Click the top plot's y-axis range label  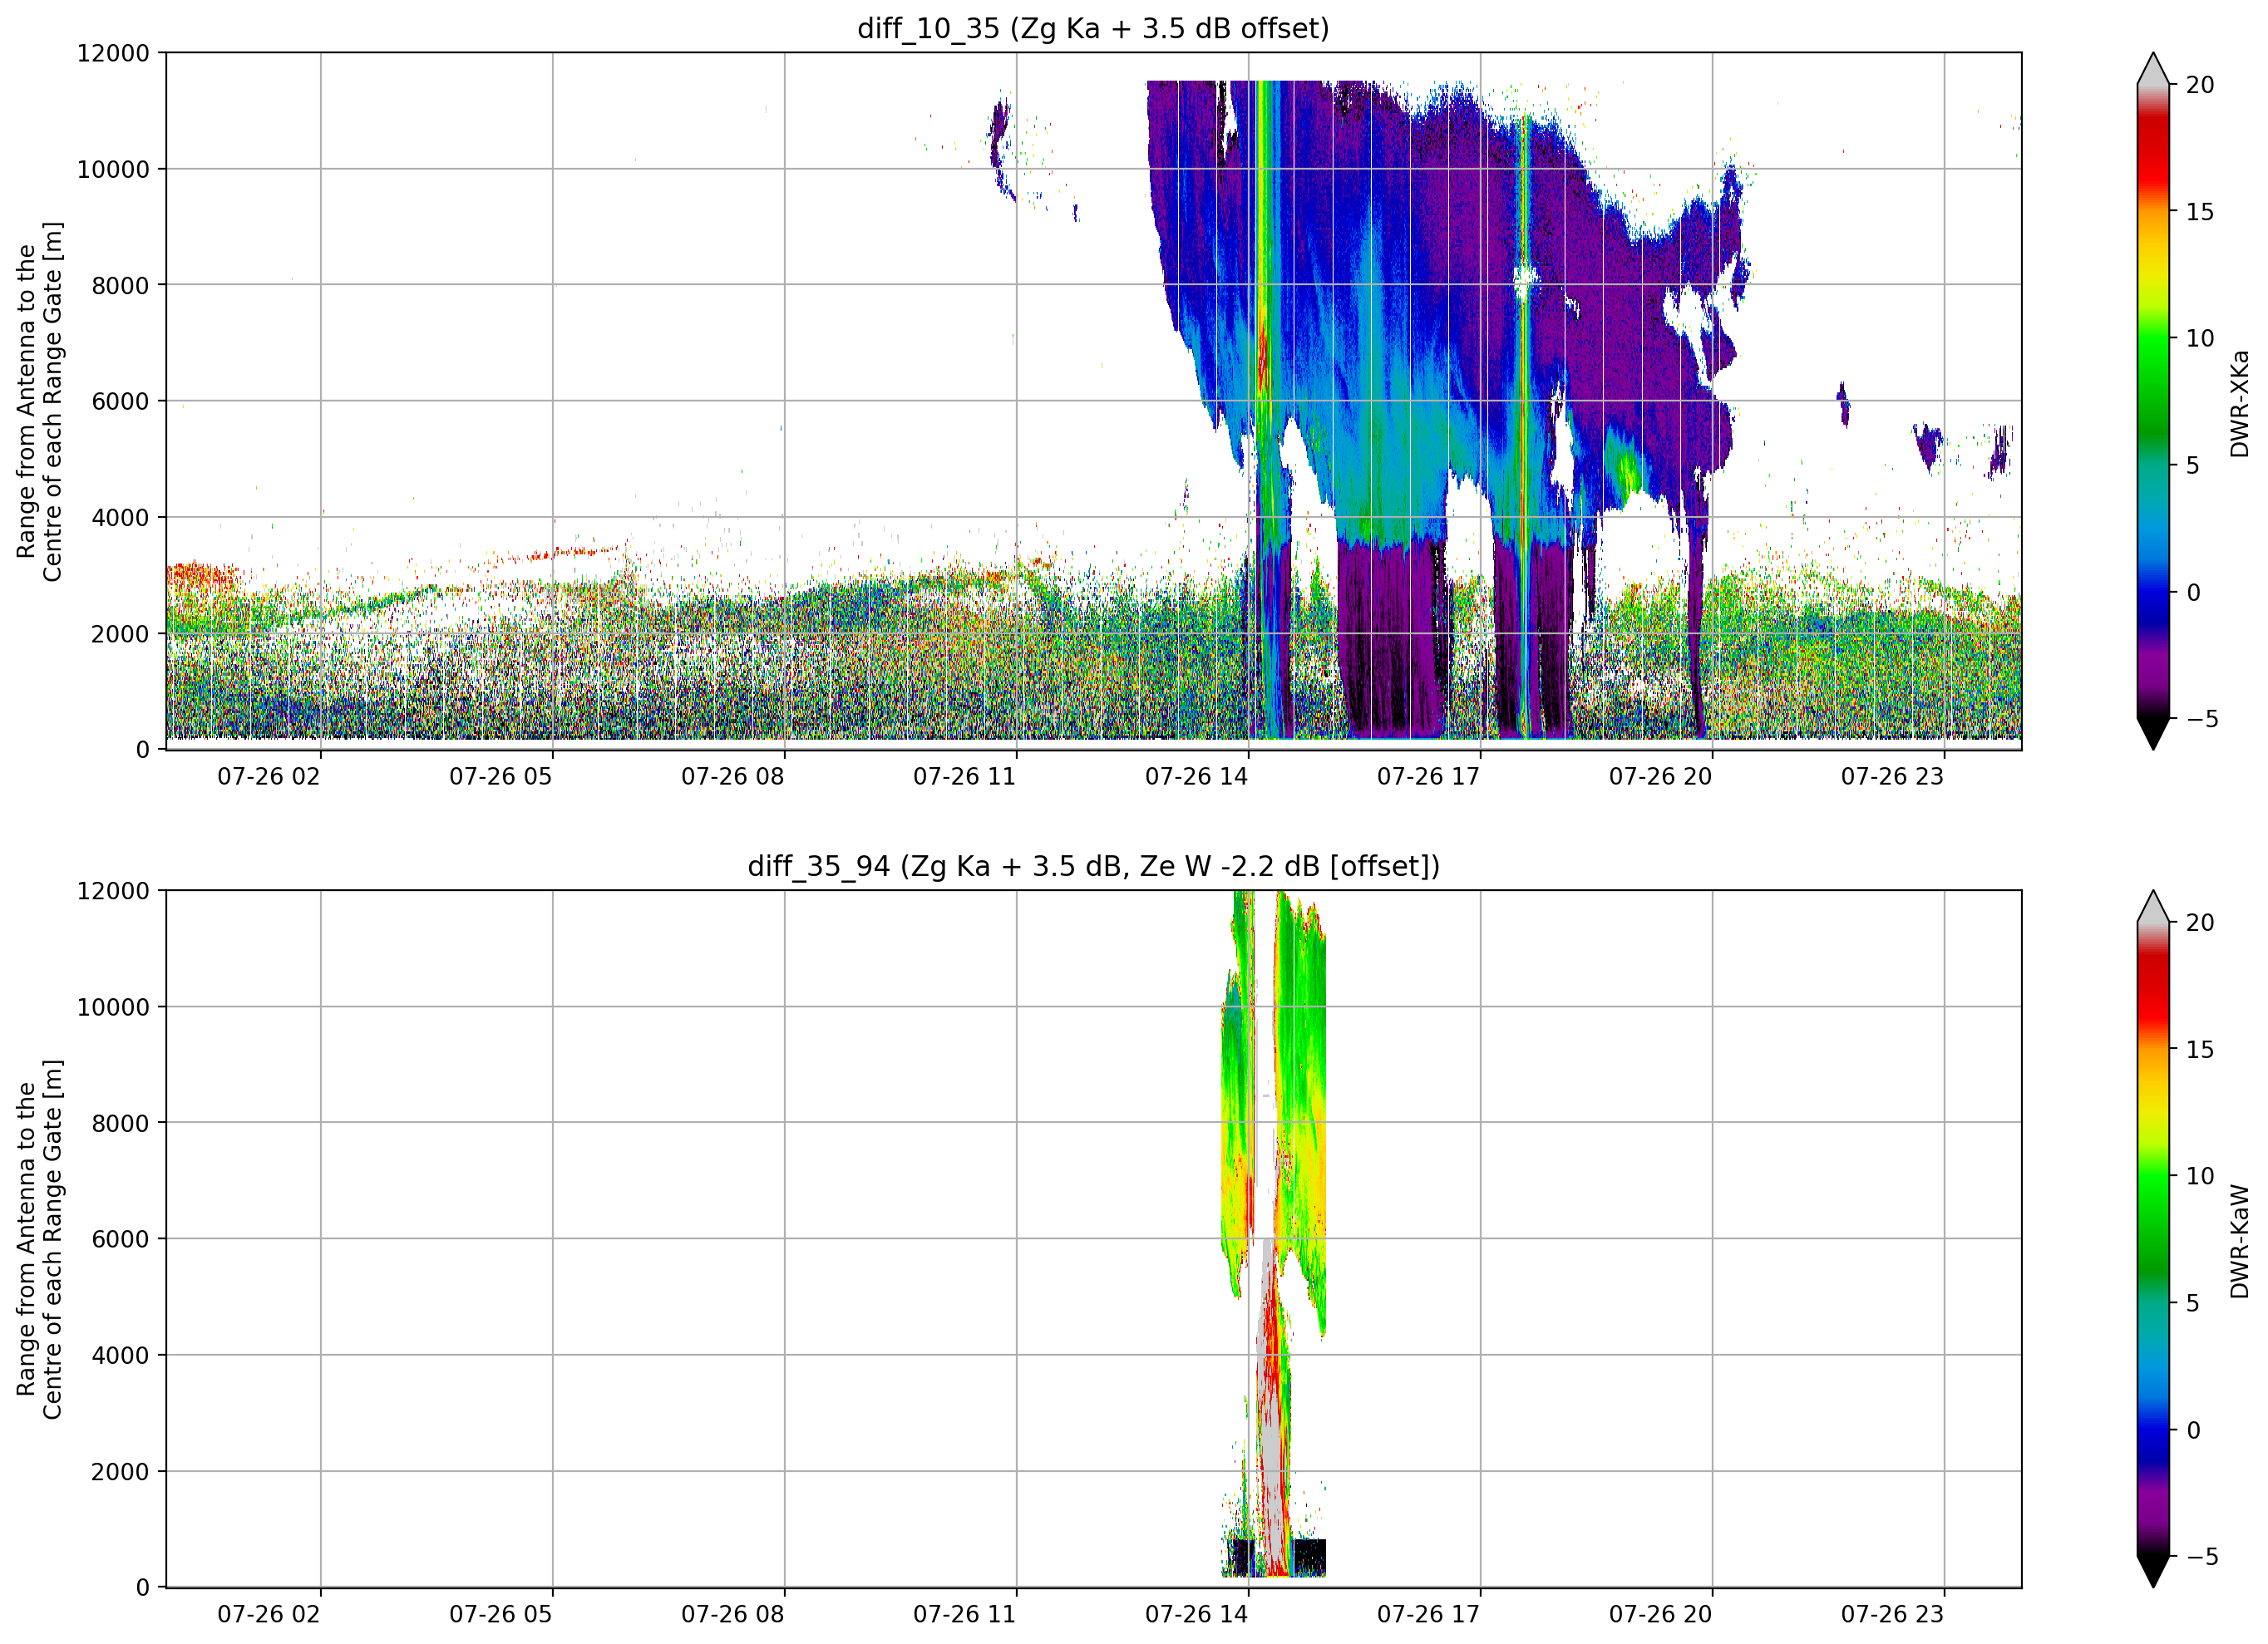[x=40, y=401]
